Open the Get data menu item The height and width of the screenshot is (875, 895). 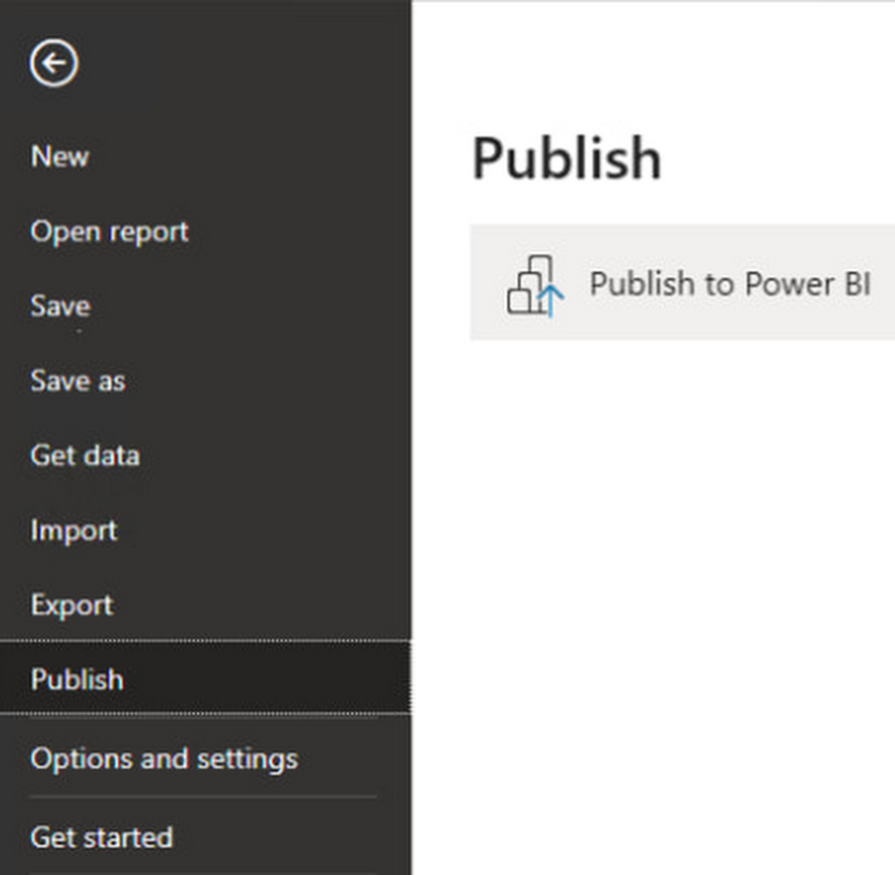tap(85, 455)
